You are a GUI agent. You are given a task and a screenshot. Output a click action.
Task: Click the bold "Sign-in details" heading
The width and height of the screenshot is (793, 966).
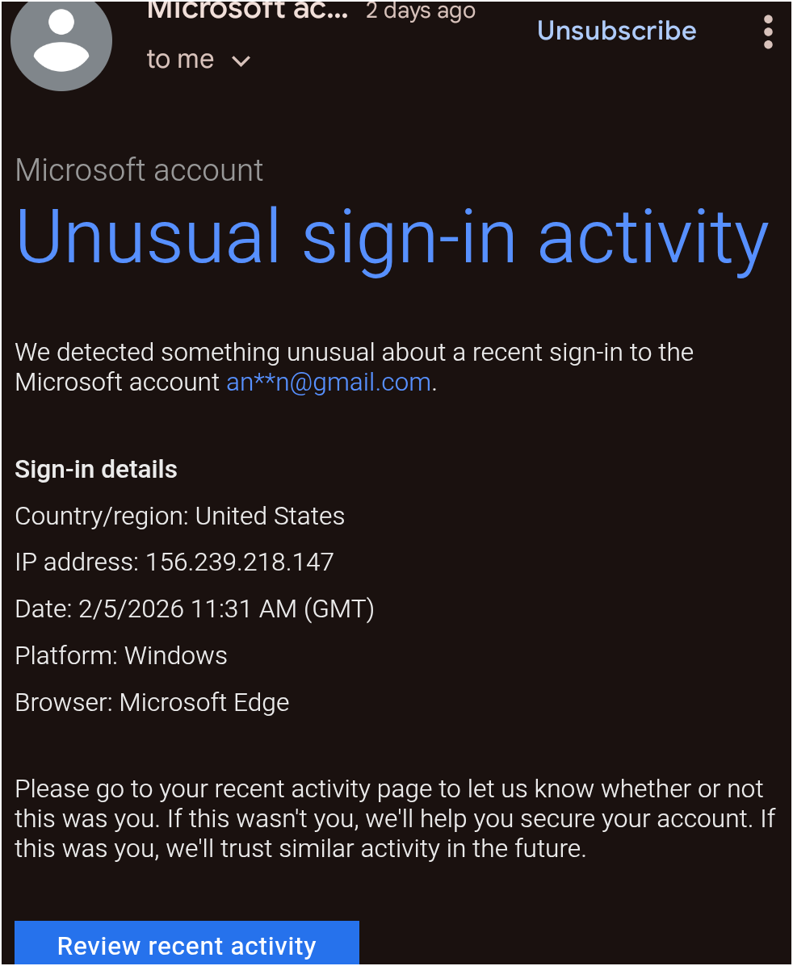point(96,470)
